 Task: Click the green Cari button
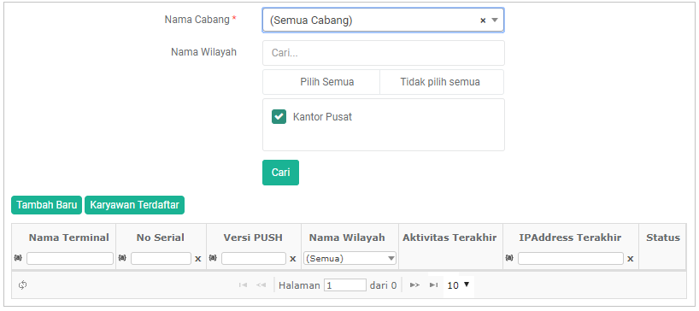pos(280,173)
